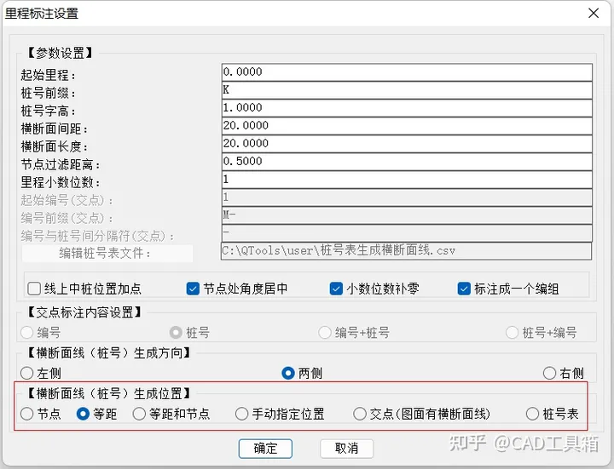Click the csv file path field
Screen dimensions: 614x469
point(407,251)
